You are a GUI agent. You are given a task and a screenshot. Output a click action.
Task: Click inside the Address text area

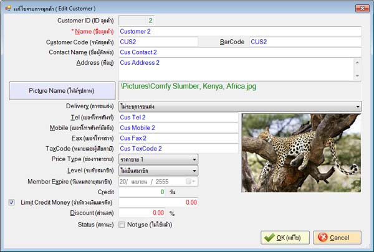click(x=236, y=69)
